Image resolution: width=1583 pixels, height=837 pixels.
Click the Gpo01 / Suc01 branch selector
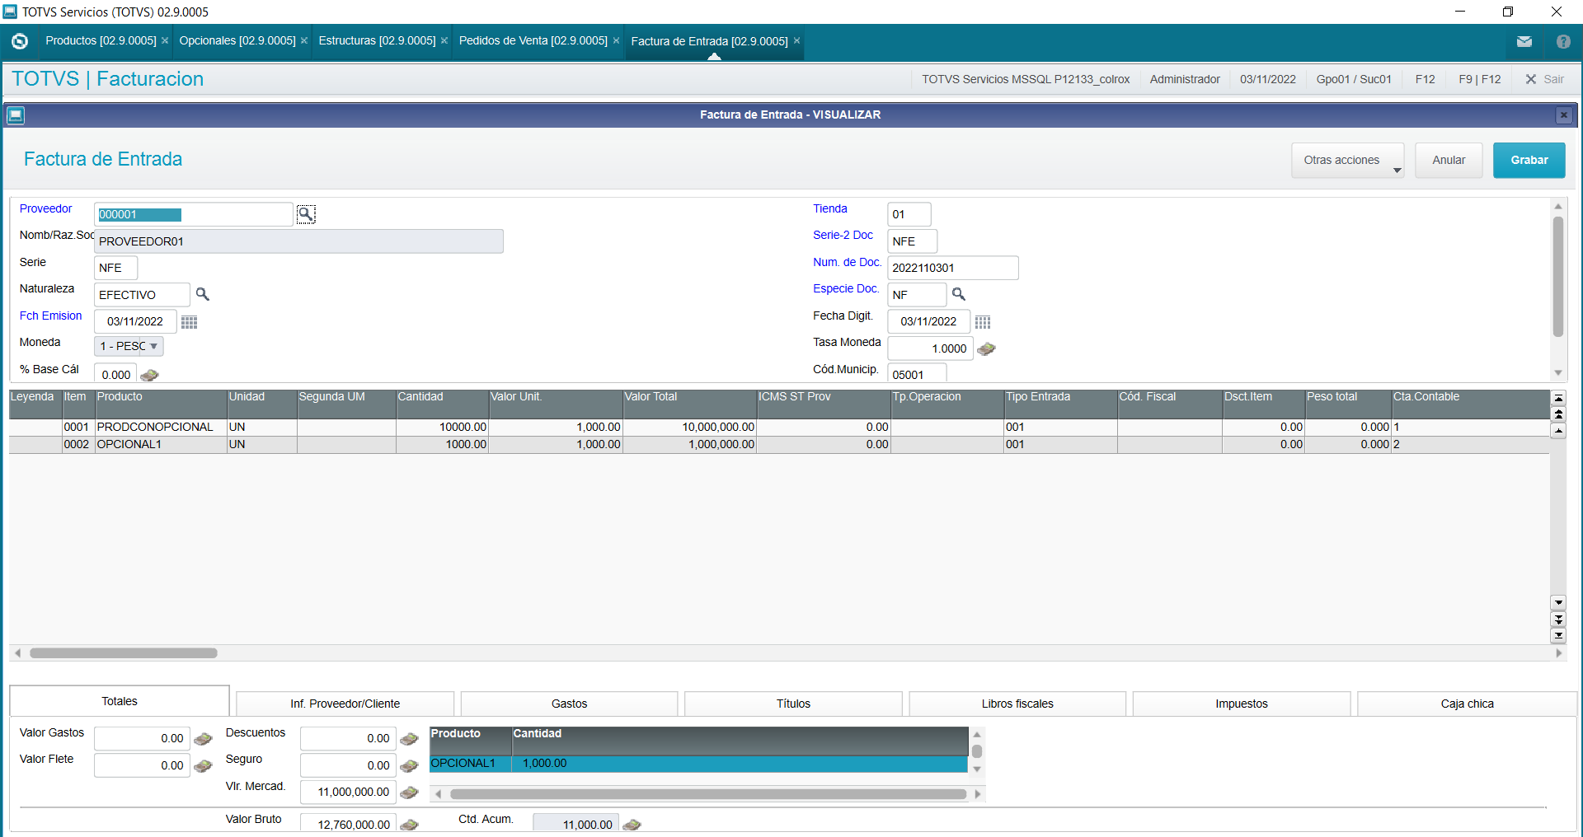point(1354,79)
